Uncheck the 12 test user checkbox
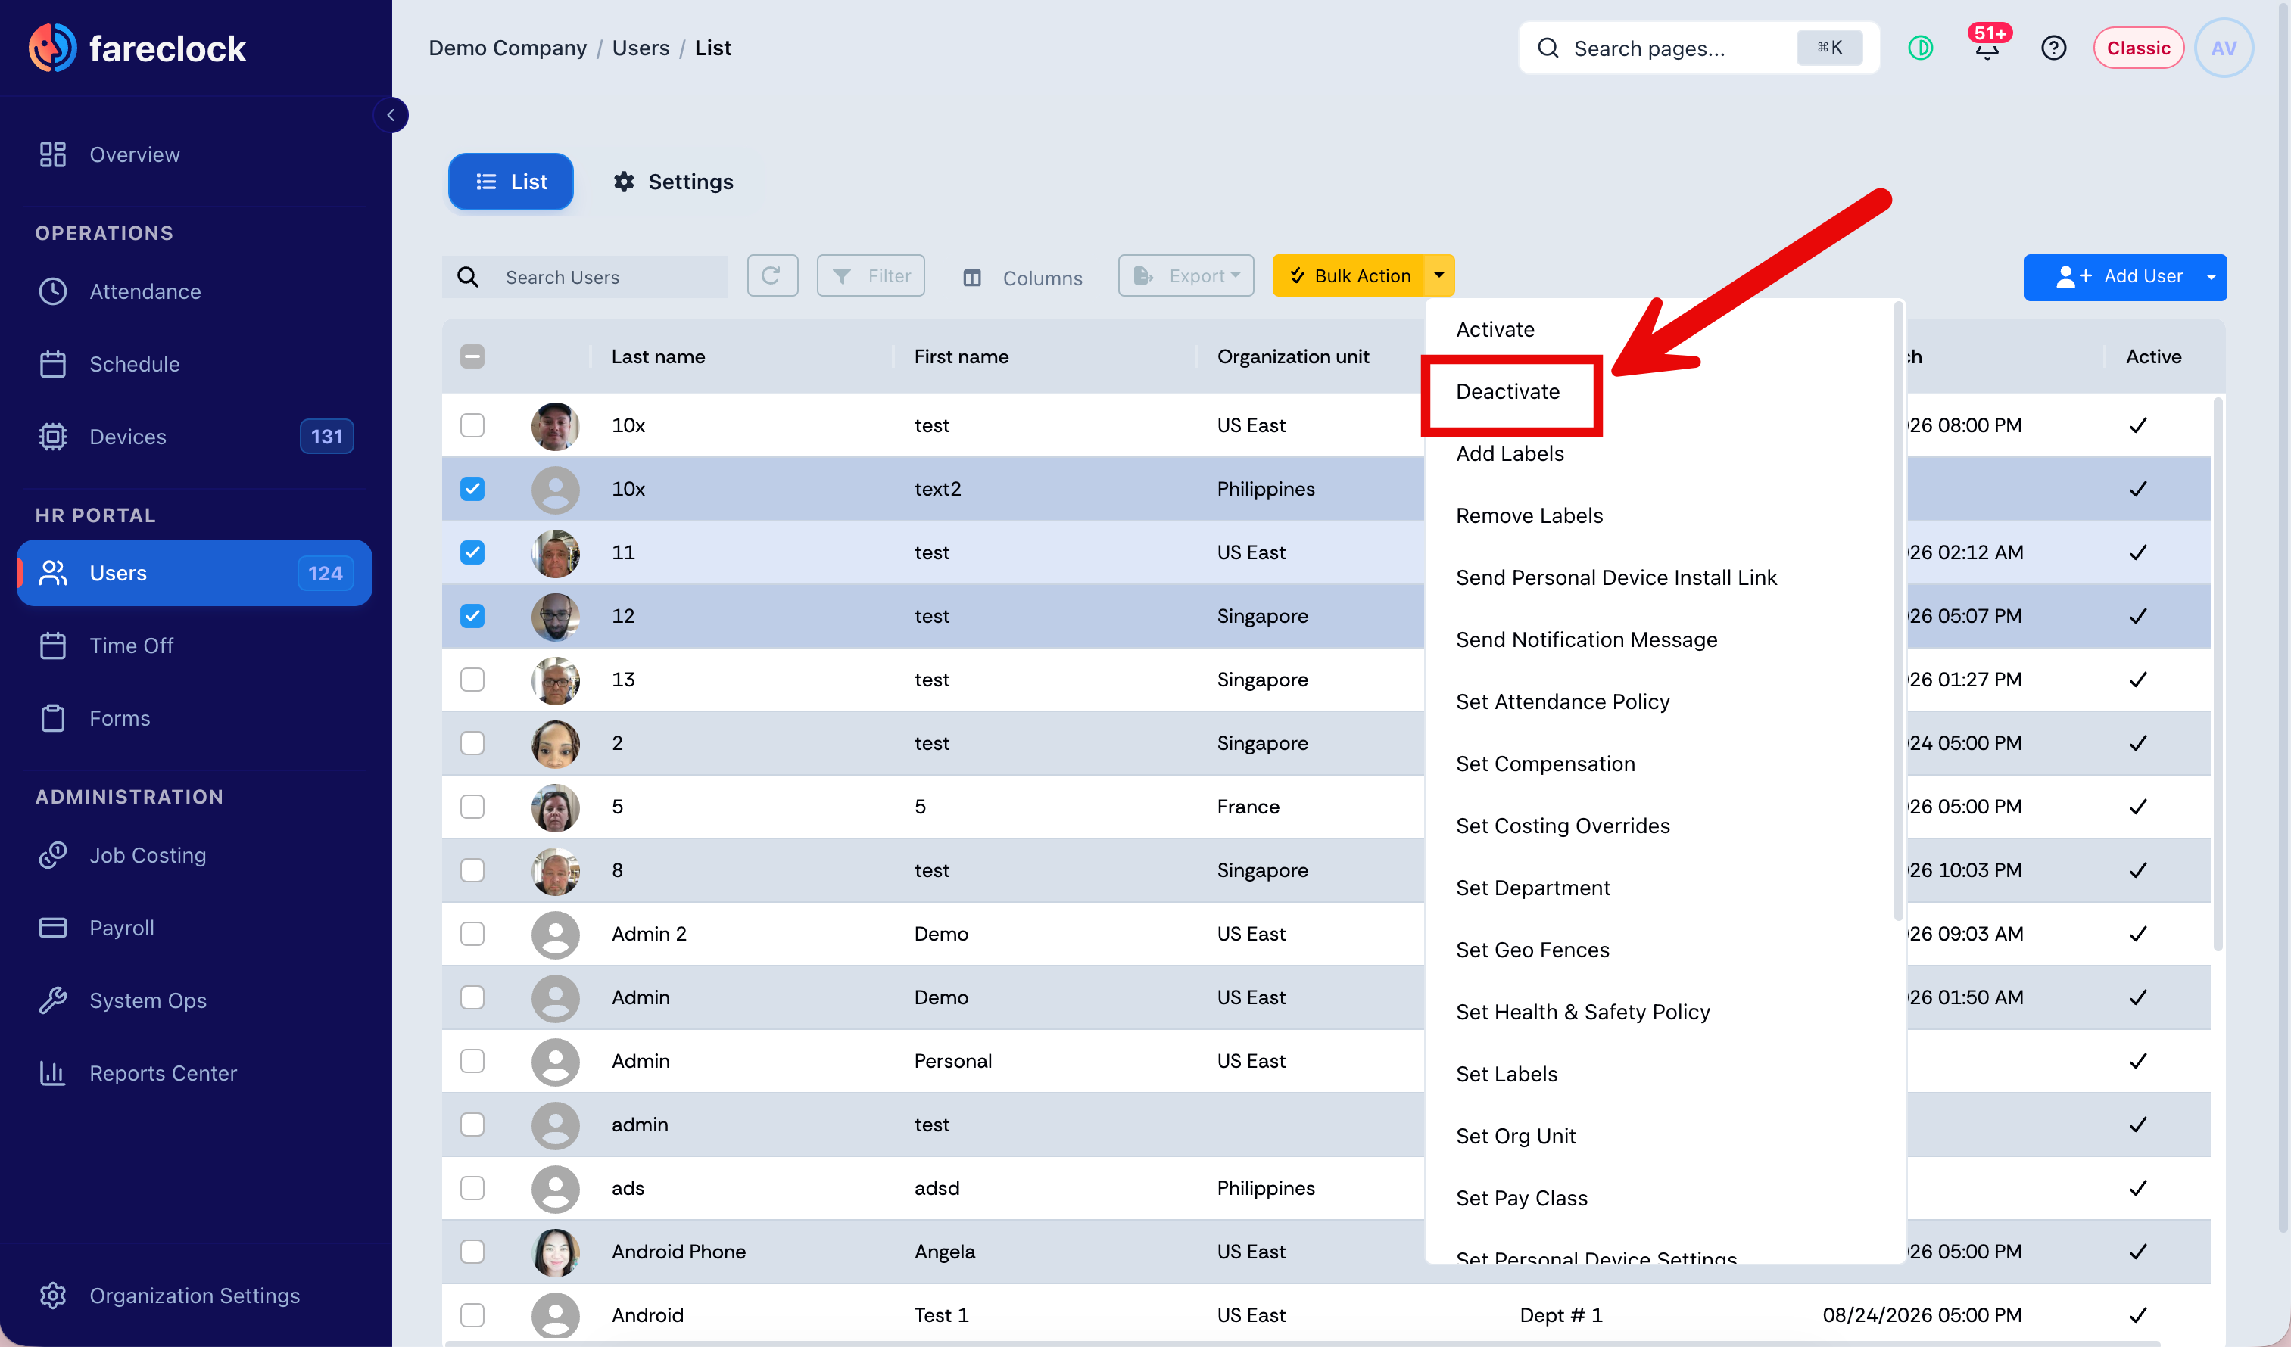Viewport: 2291px width, 1347px height. point(472,615)
